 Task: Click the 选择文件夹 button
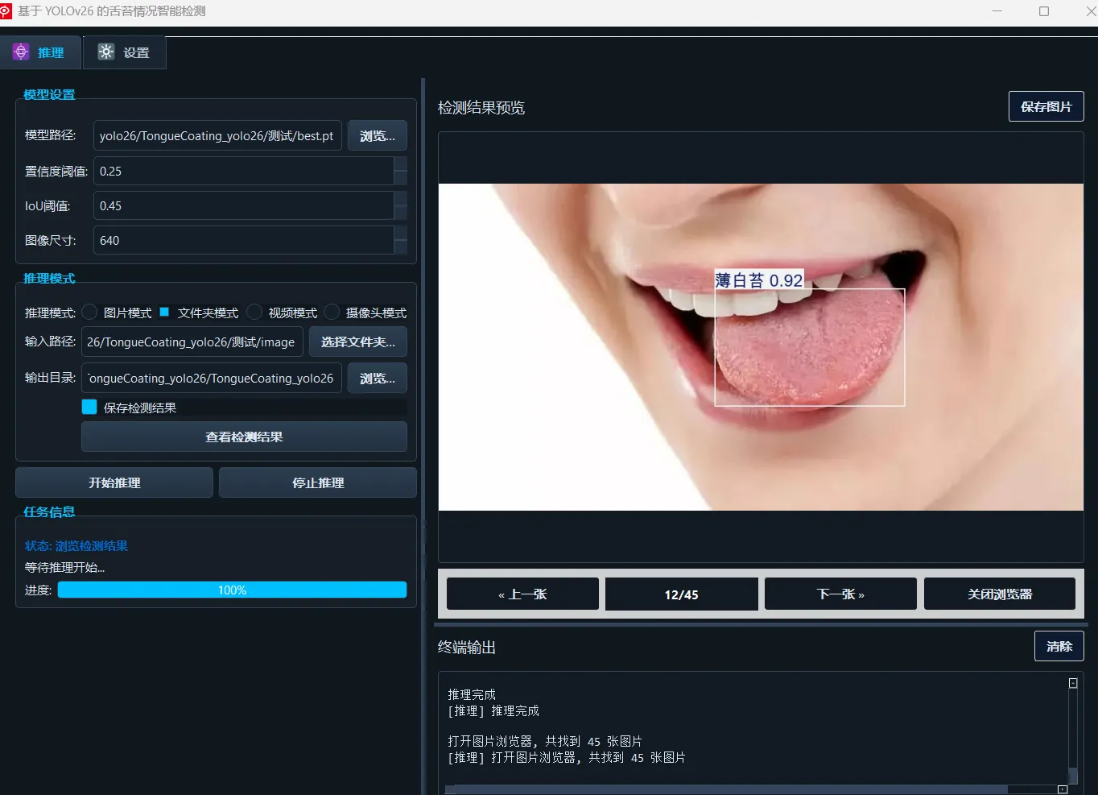358,342
